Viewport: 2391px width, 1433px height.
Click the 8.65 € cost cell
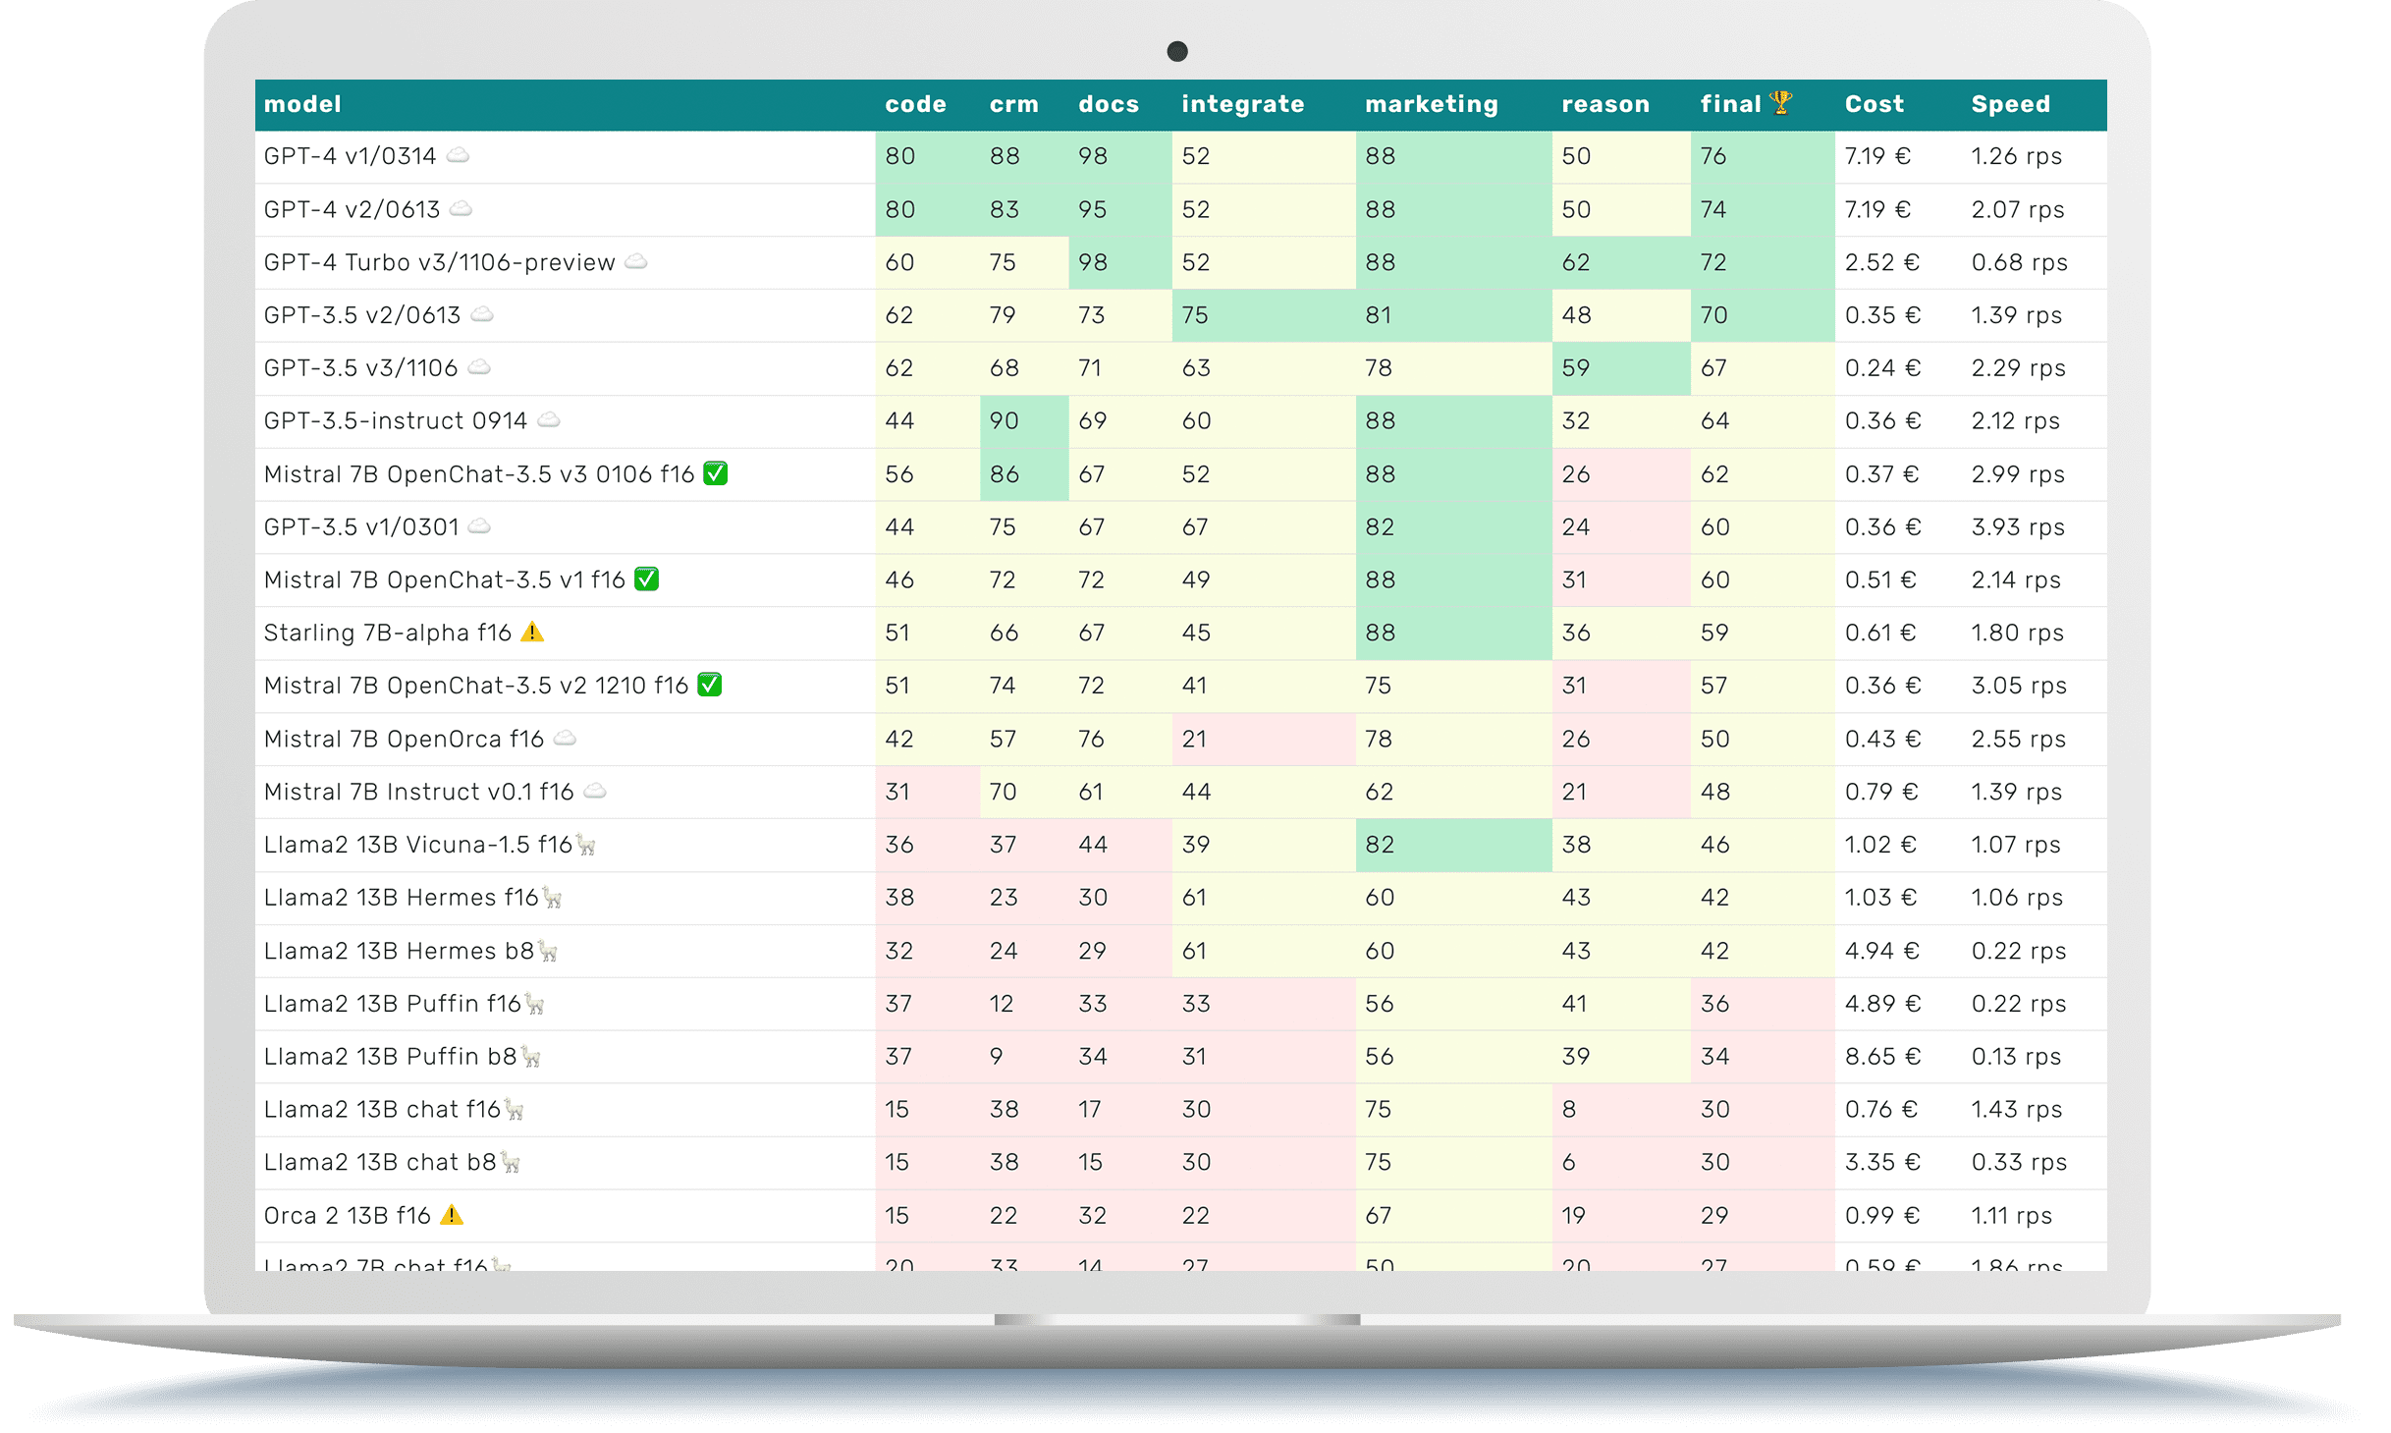click(x=1881, y=1057)
